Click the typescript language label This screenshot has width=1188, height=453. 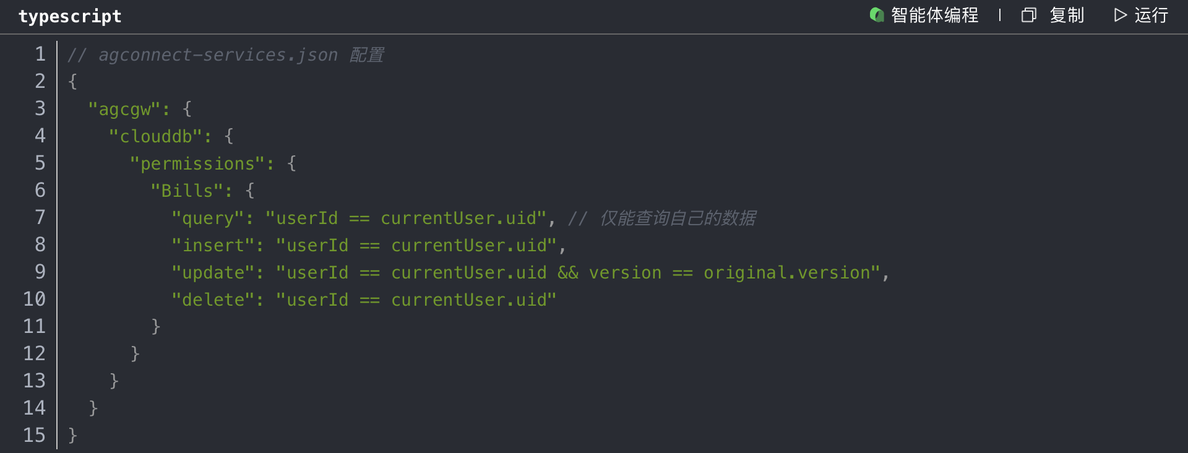point(70,16)
